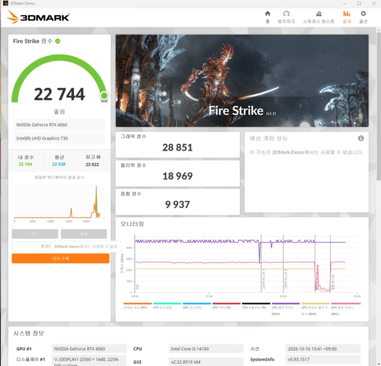Go to the 홈 (Home) page

(x=268, y=17)
